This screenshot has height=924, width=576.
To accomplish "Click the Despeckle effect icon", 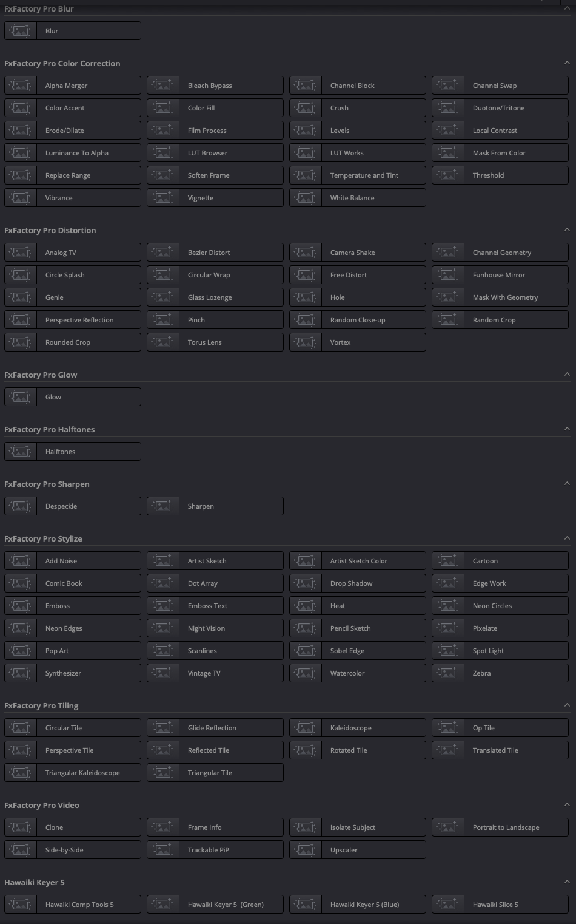I will (x=21, y=506).
